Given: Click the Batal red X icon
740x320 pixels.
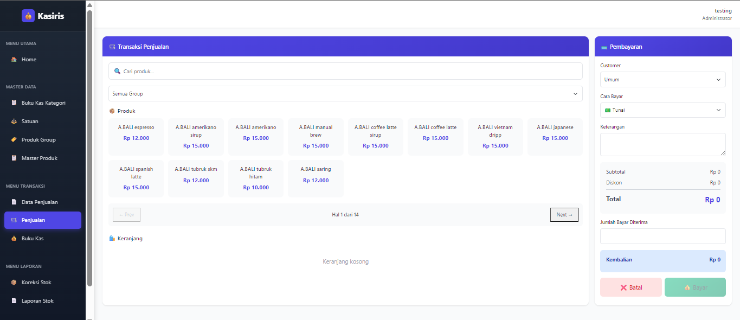Looking at the screenshot, I should click(623, 287).
